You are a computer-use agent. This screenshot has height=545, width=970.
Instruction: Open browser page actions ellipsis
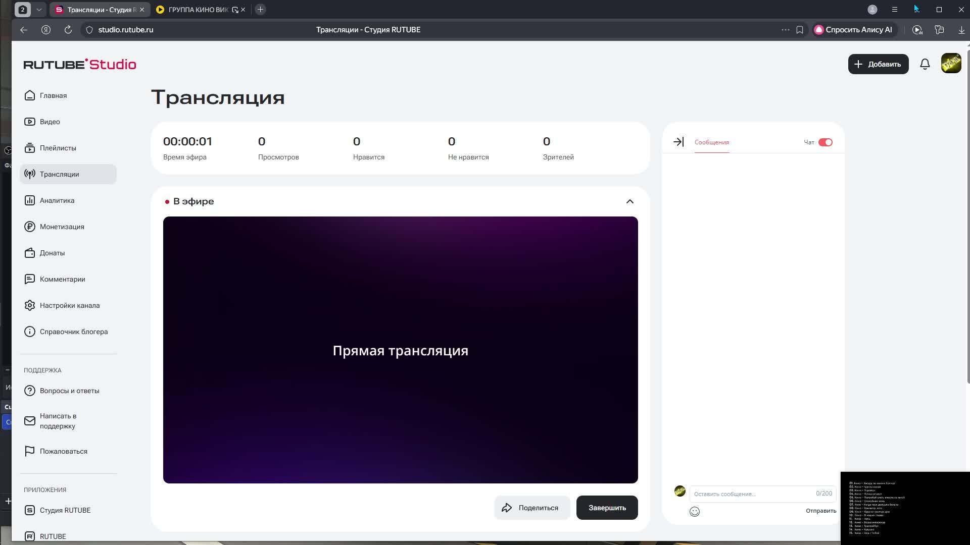[786, 30]
